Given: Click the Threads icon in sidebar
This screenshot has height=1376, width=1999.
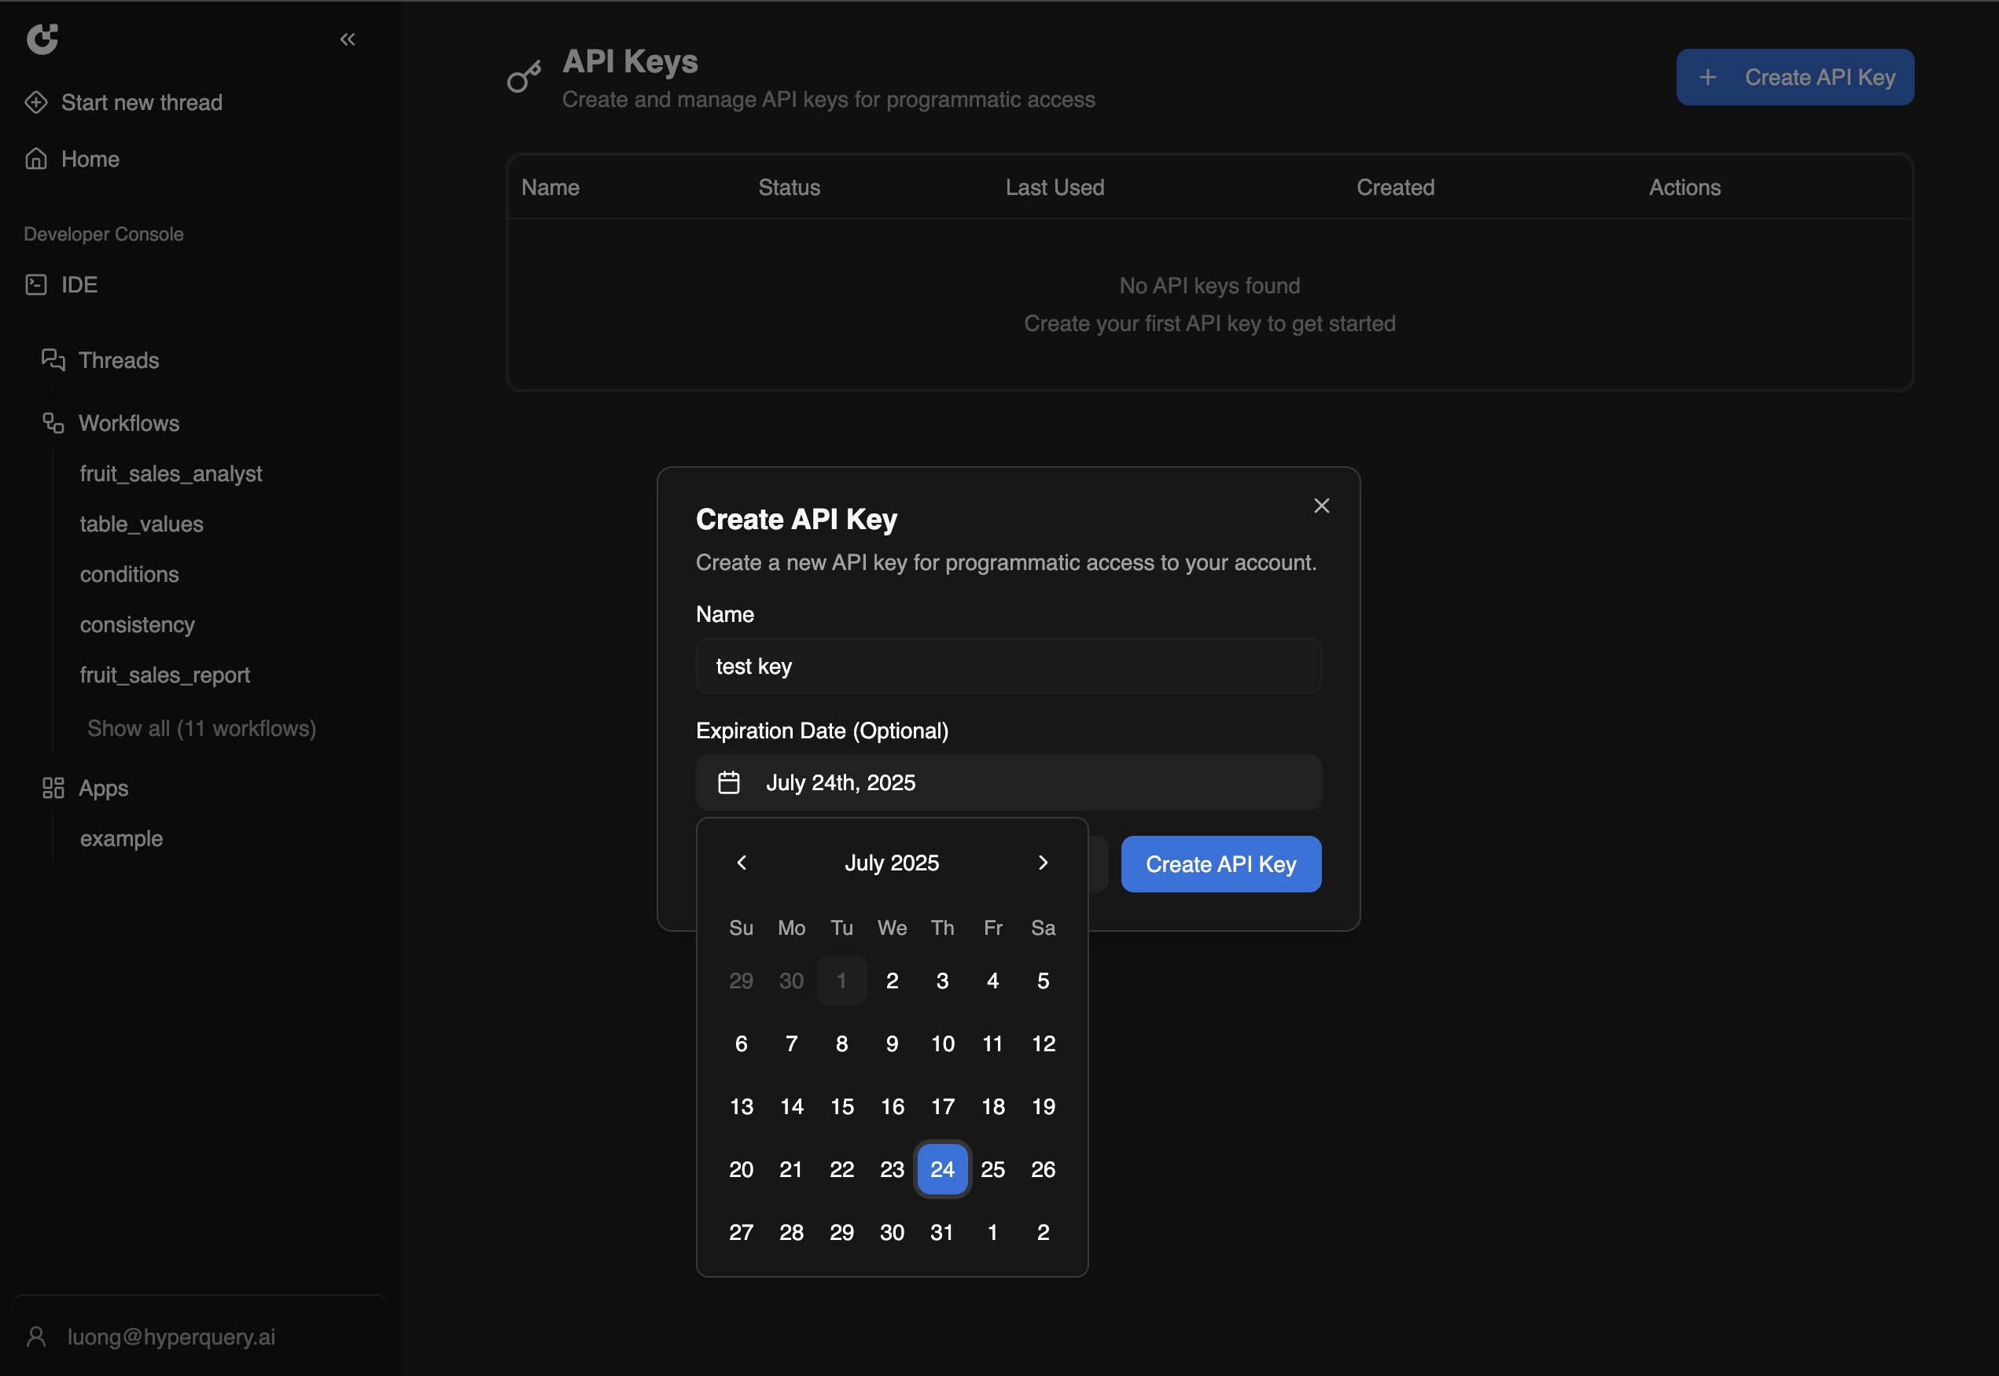Looking at the screenshot, I should pyautogui.click(x=53, y=359).
